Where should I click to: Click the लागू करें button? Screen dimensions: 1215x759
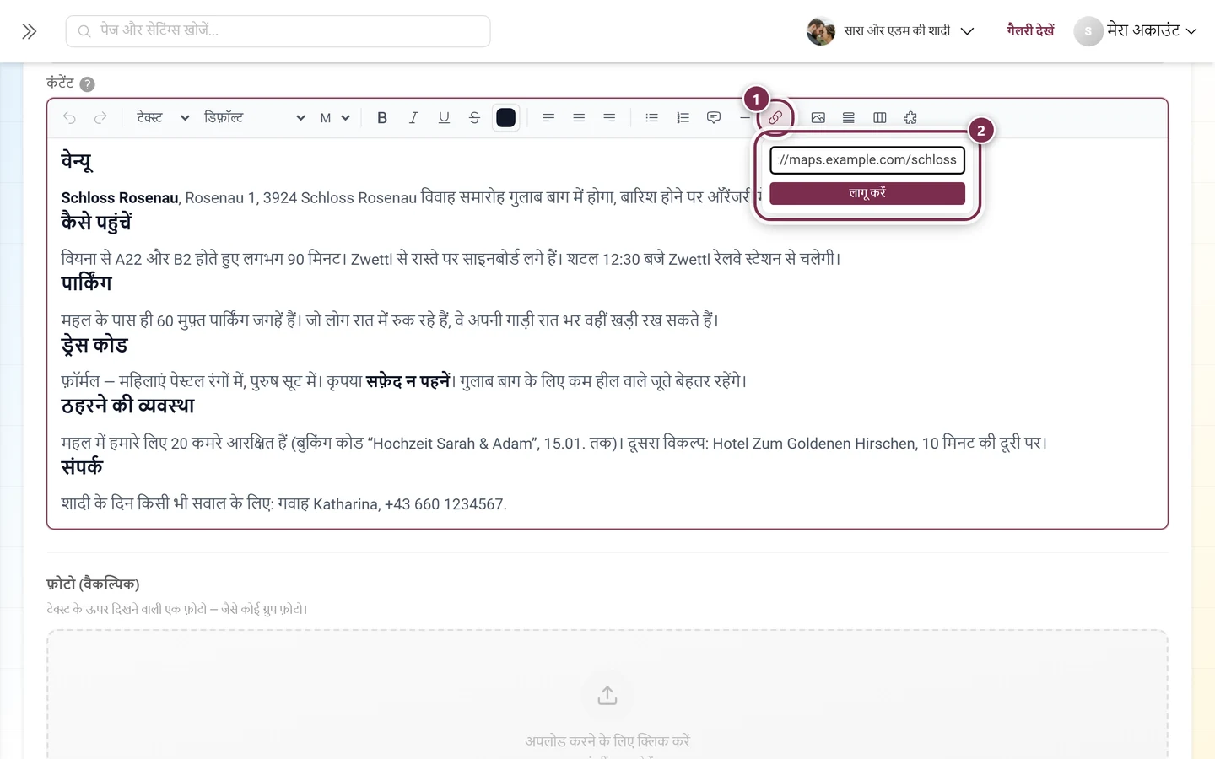[867, 193]
